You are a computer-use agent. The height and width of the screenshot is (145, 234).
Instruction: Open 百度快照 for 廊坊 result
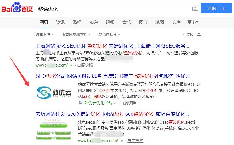click(x=135, y=140)
